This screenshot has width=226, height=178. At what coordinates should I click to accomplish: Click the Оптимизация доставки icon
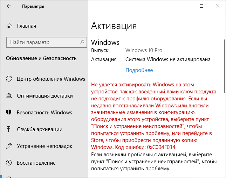pos(9,96)
